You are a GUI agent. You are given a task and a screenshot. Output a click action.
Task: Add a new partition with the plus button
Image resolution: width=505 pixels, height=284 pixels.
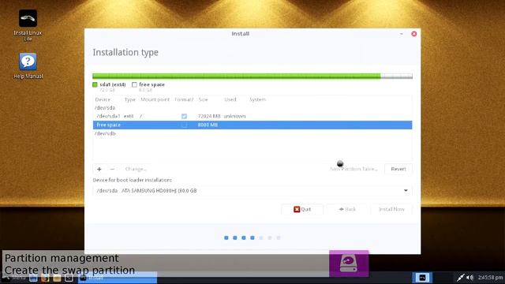point(99,169)
